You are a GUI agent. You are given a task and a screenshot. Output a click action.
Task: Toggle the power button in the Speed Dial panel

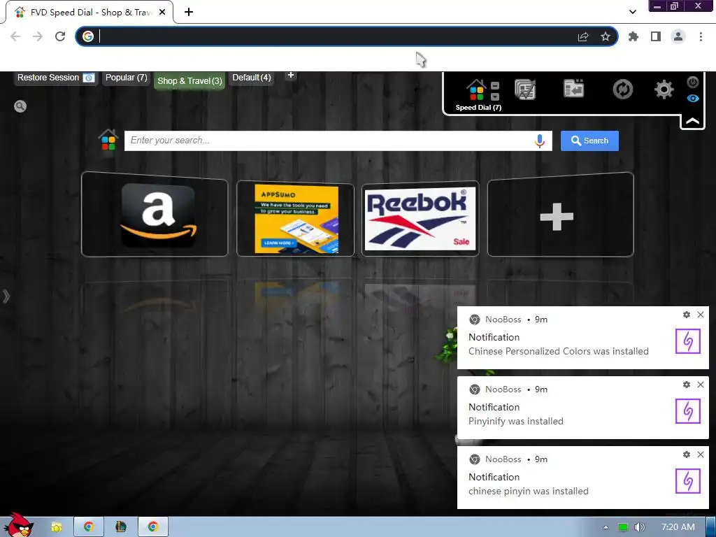693,83
